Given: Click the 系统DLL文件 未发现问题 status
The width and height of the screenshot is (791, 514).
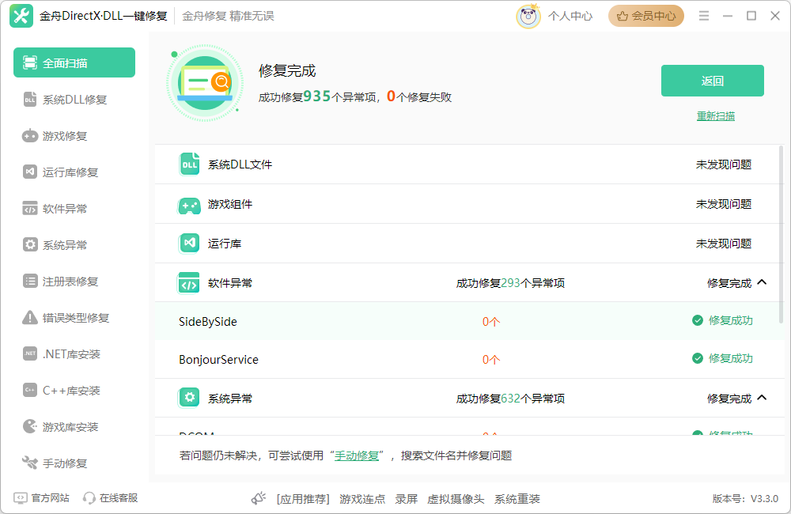Looking at the screenshot, I should coord(724,164).
